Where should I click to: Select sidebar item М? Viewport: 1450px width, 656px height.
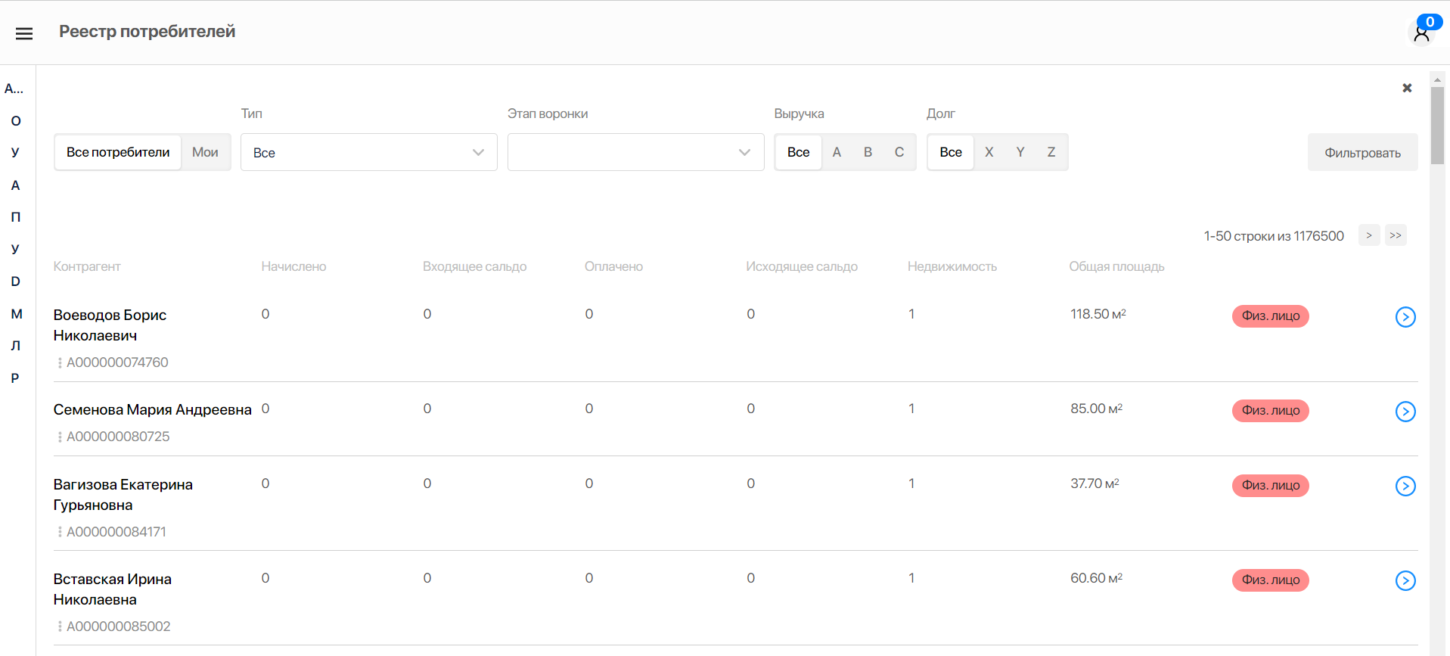[17, 314]
